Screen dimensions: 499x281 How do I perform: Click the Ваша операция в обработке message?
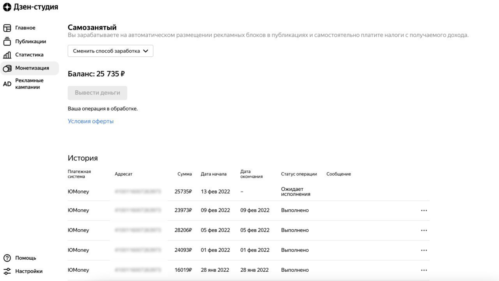click(x=103, y=109)
